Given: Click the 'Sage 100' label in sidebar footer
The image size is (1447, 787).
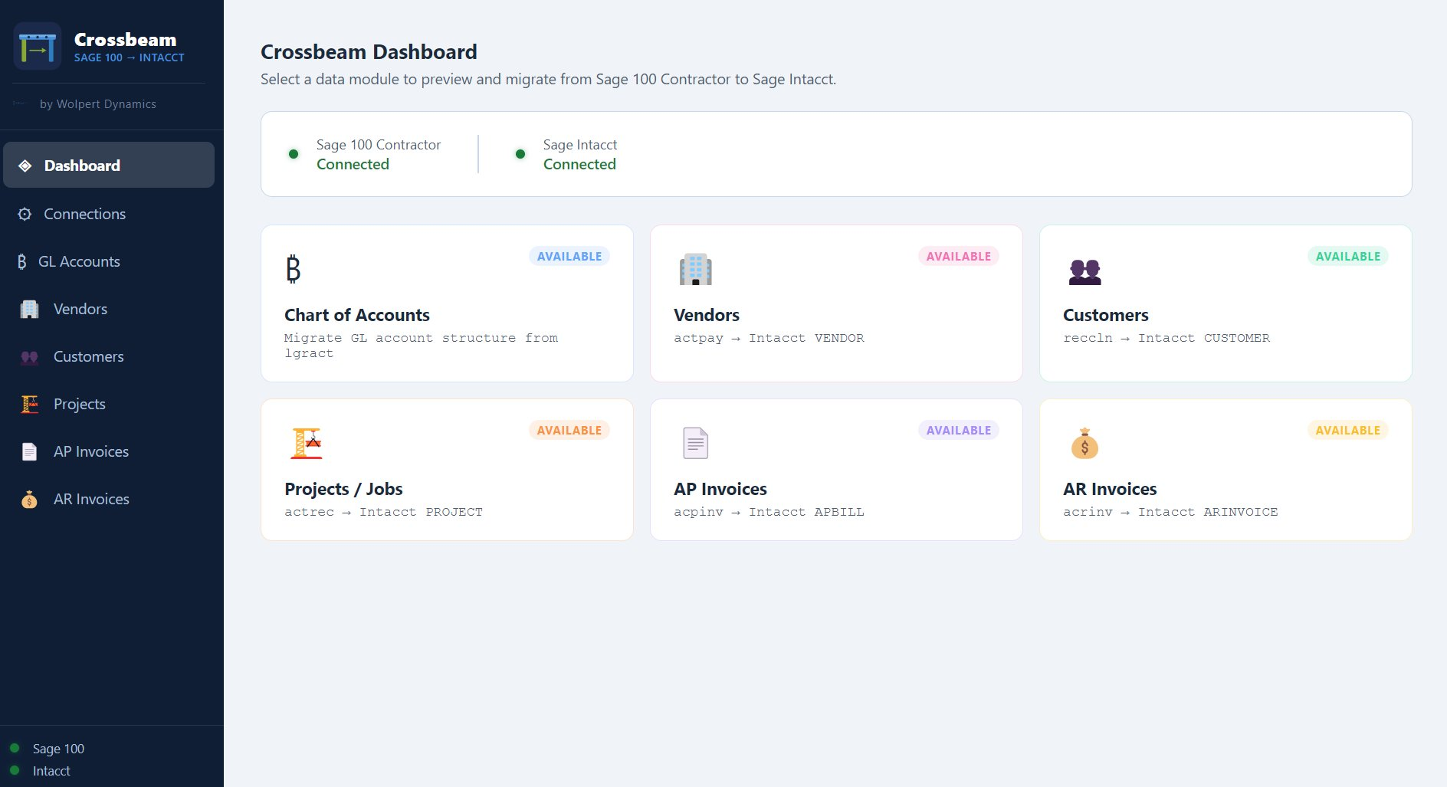Looking at the screenshot, I should click(x=58, y=749).
